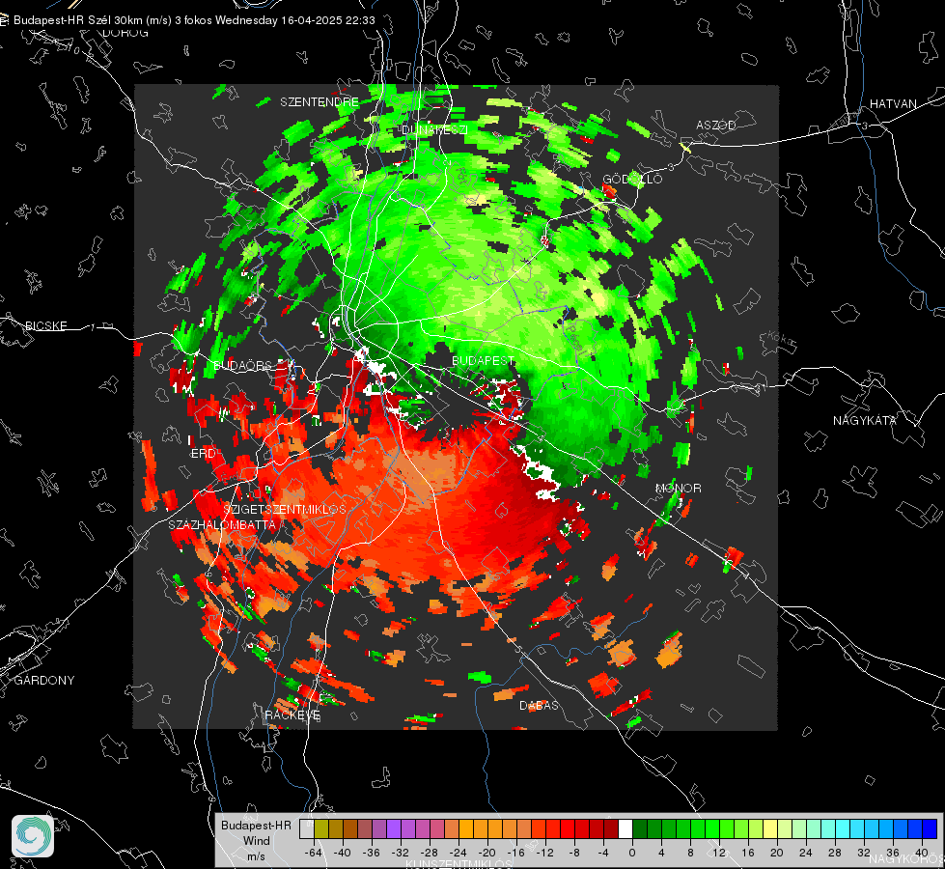945x869 pixels.
Task: Click the '-64' legend value
Action: point(314,853)
